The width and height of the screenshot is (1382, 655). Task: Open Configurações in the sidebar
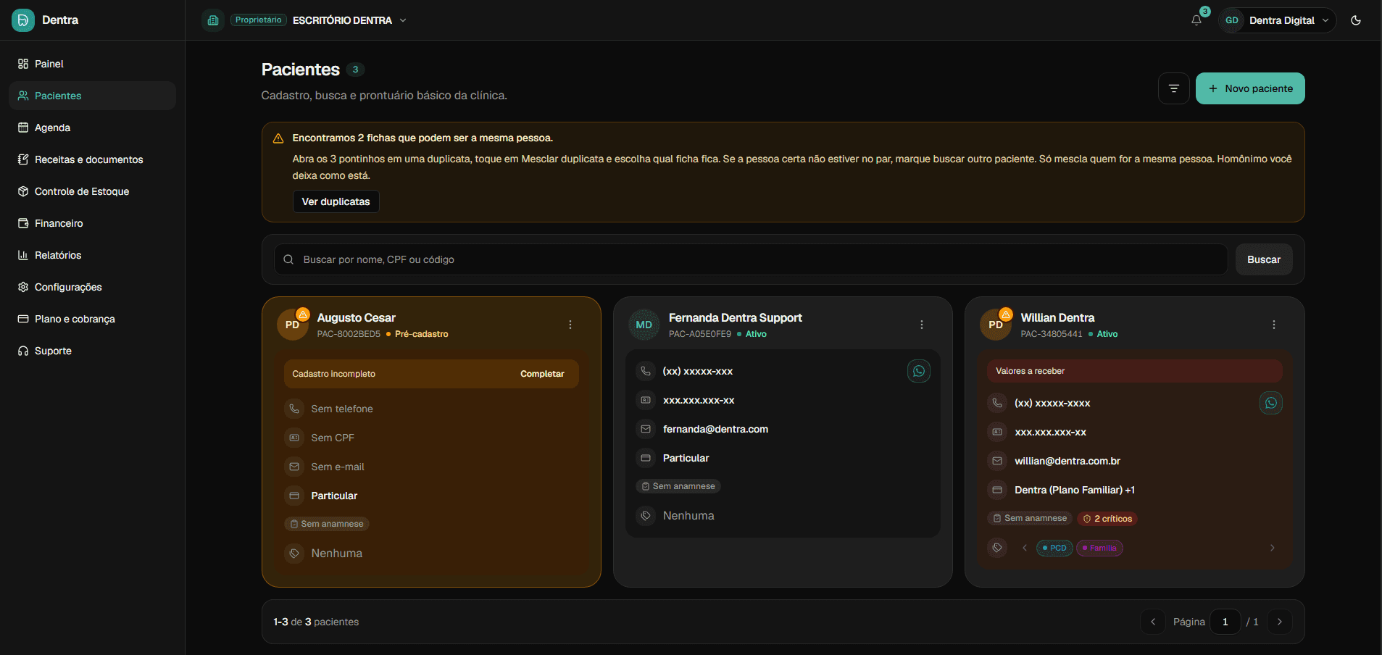pos(92,287)
